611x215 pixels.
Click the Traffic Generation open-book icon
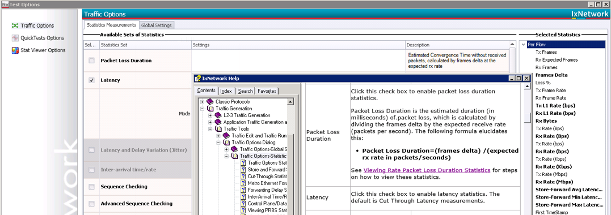point(210,109)
